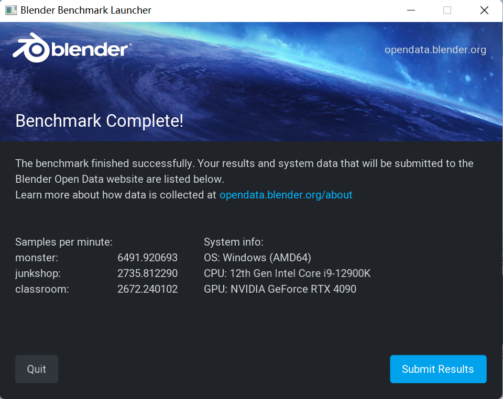The image size is (503, 399).
Task: Click the Benchmark Complete! heading
Action: click(100, 121)
